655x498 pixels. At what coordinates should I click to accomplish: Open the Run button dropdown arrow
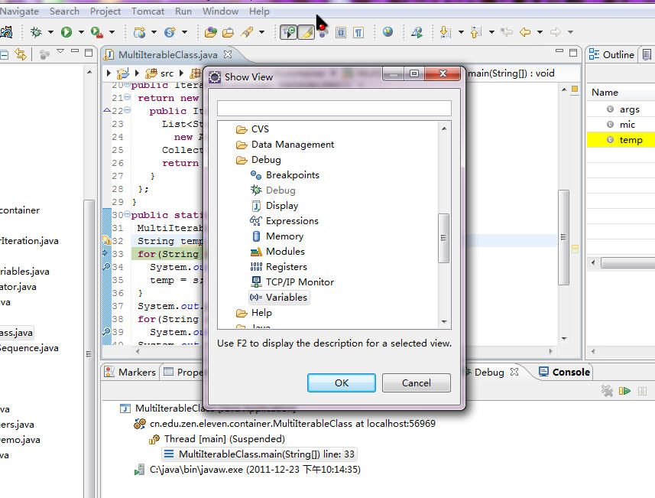(x=81, y=32)
